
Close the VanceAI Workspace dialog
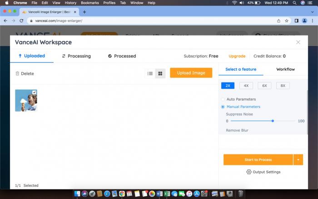tap(298, 42)
